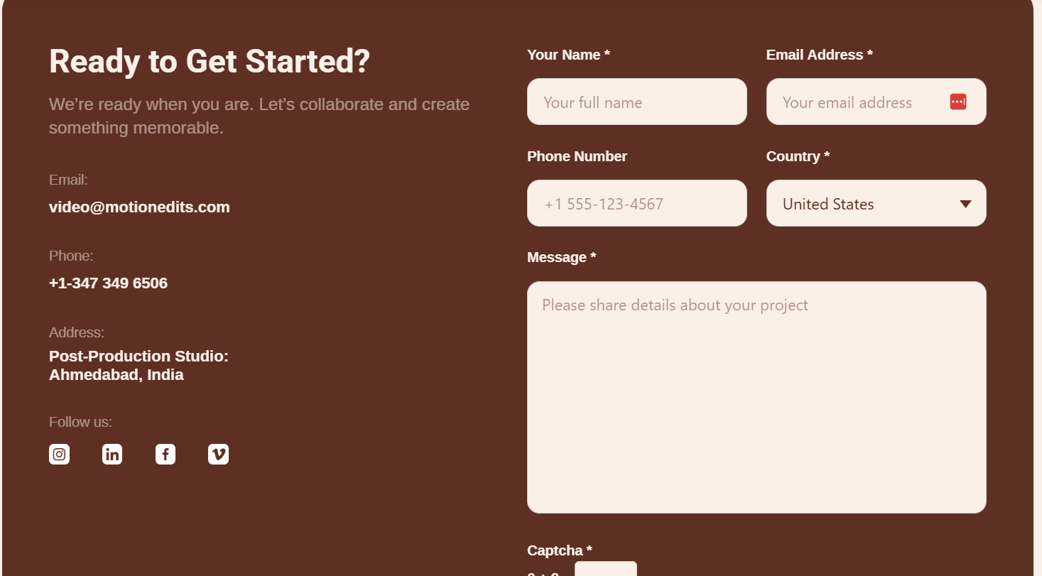Focus the Captcha answer box
Screen dimensions: 1042x576
[606, 569]
